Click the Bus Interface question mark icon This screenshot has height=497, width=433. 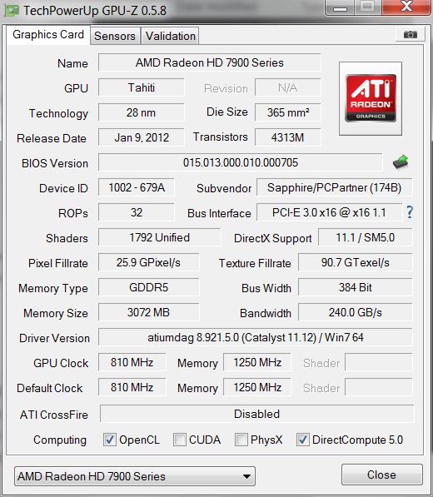pyautogui.click(x=410, y=212)
